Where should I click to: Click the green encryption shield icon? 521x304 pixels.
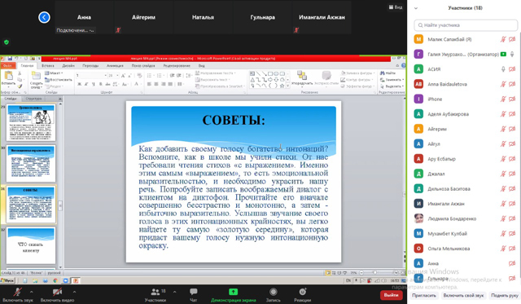click(x=7, y=42)
